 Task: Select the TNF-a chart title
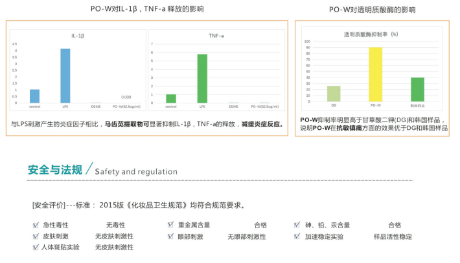216,36
